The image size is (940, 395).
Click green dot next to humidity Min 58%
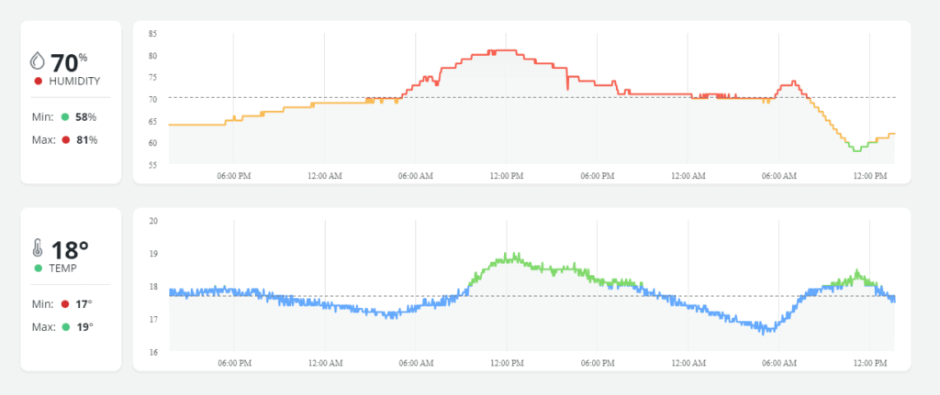coord(65,117)
